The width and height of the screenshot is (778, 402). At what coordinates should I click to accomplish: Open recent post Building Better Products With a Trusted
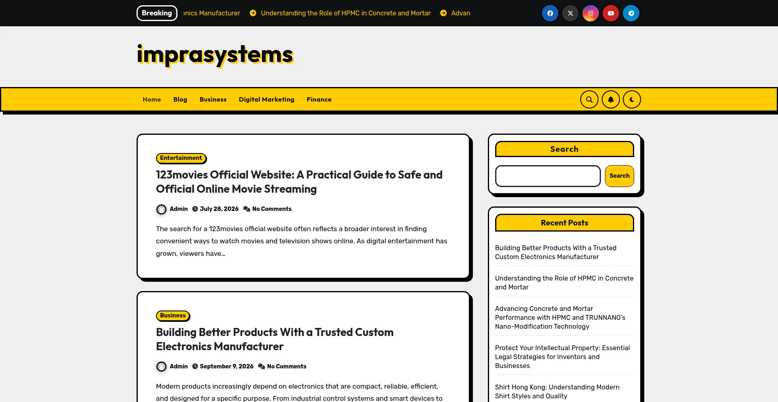point(556,252)
